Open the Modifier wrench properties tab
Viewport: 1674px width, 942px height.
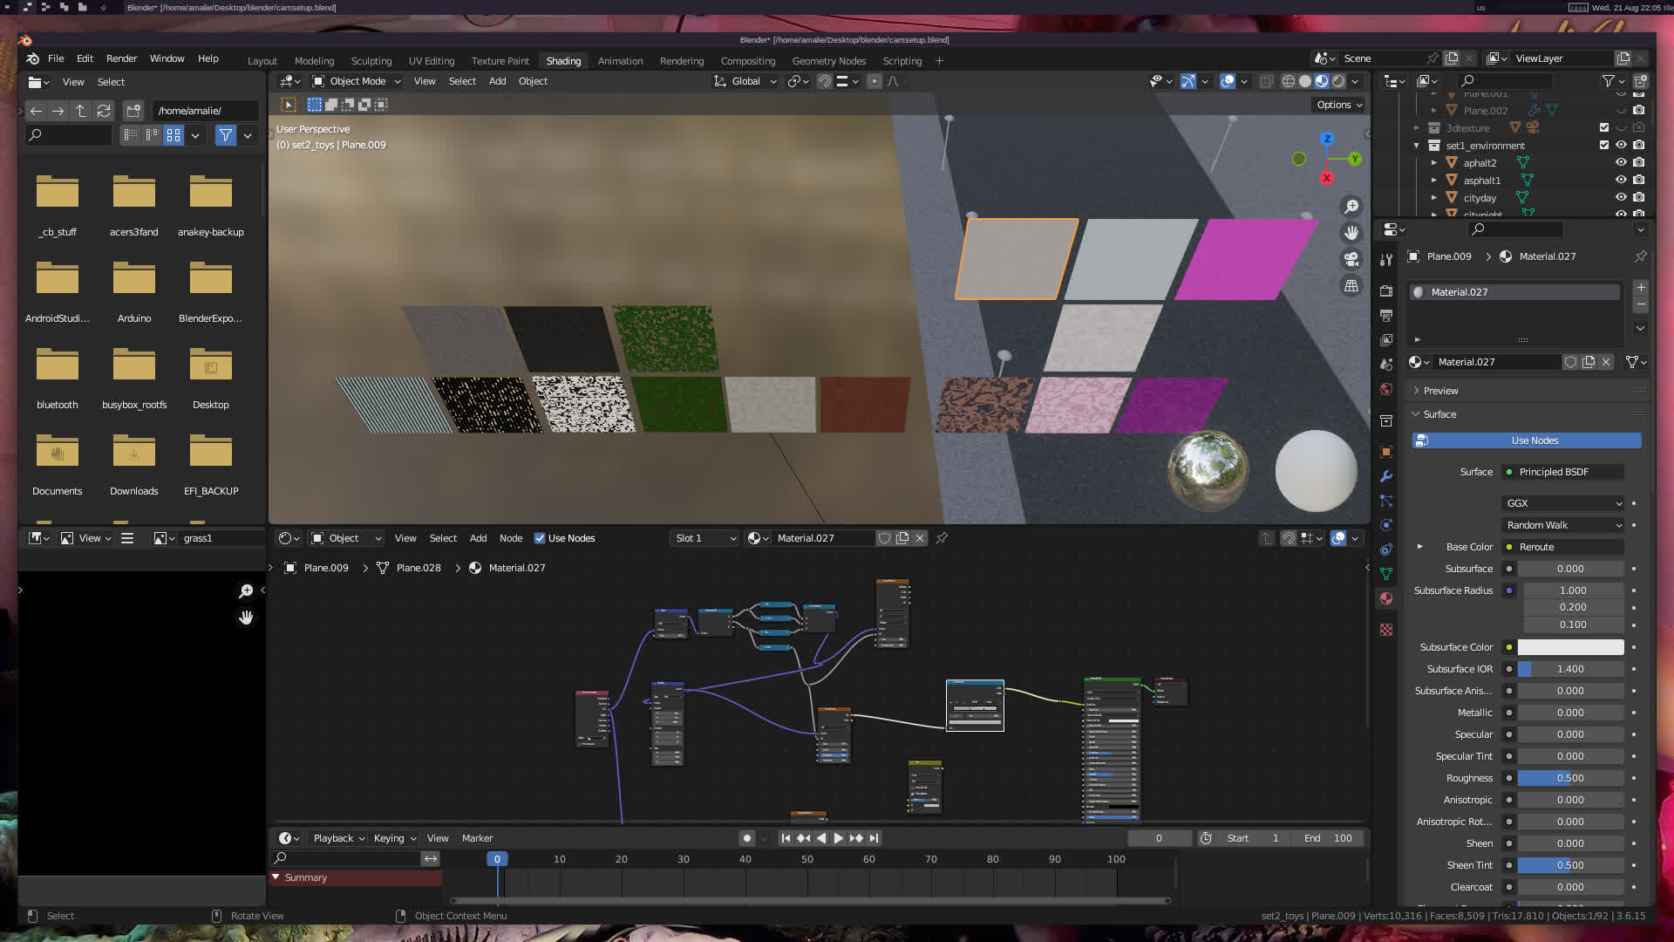click(x=1386, y=476)
